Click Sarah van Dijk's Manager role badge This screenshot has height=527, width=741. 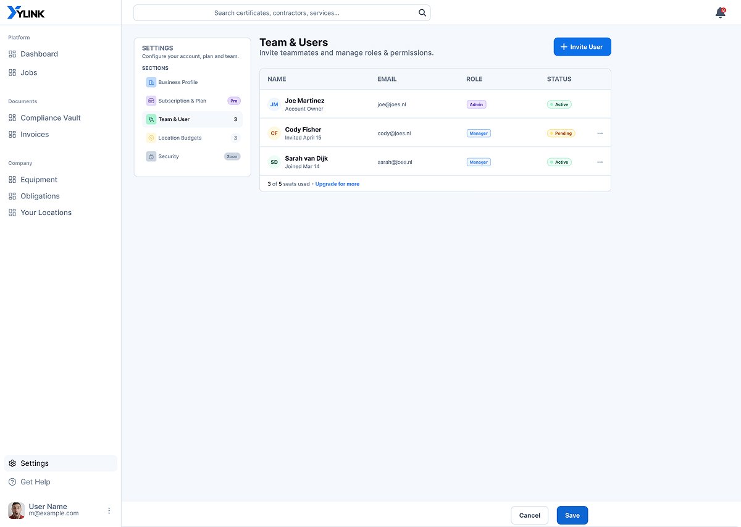(x=479, y=162)
